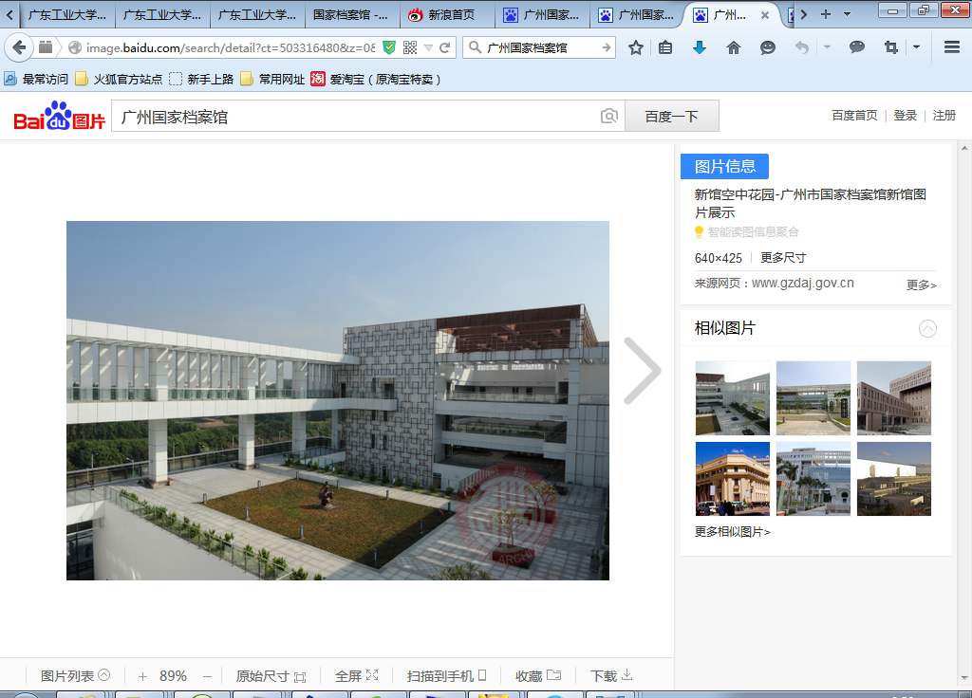Go to the next image arrow

point(642,371)
